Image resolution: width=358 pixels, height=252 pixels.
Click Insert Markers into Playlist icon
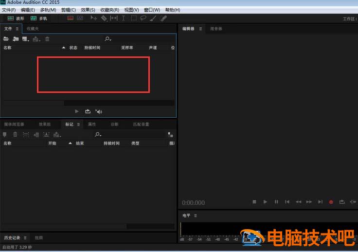pyautogui.click(x=36, y=135)
